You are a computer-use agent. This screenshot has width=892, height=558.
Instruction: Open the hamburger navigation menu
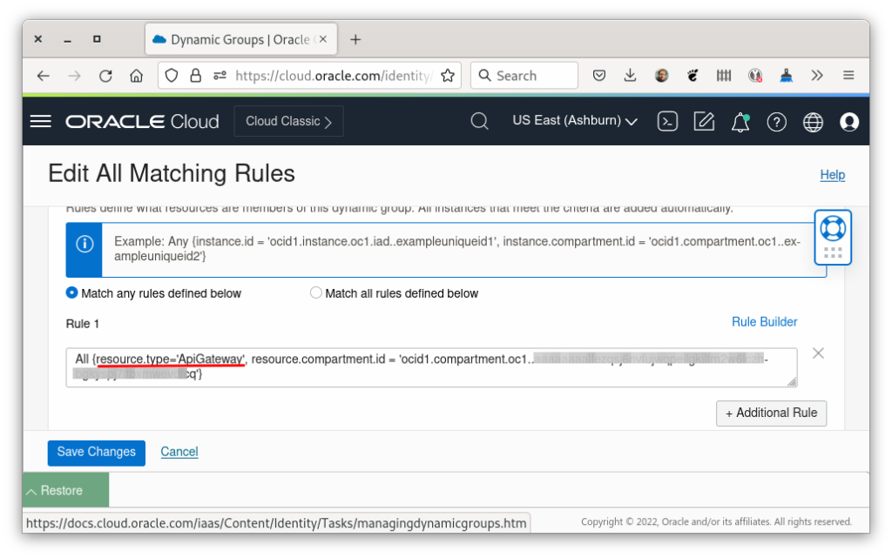click(x=40, y=121)
